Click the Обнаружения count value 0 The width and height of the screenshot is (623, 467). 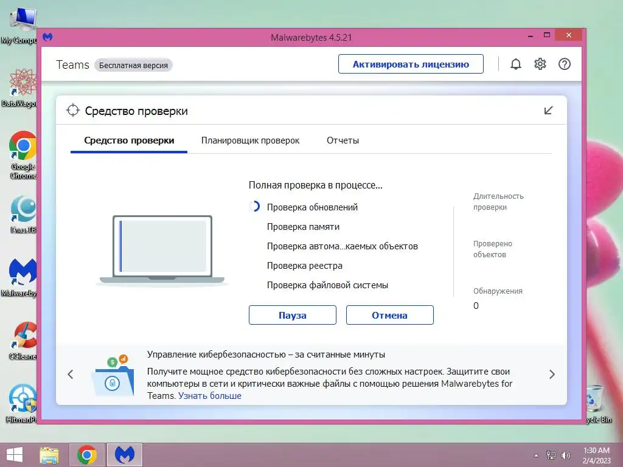click(x=476, y=306)
